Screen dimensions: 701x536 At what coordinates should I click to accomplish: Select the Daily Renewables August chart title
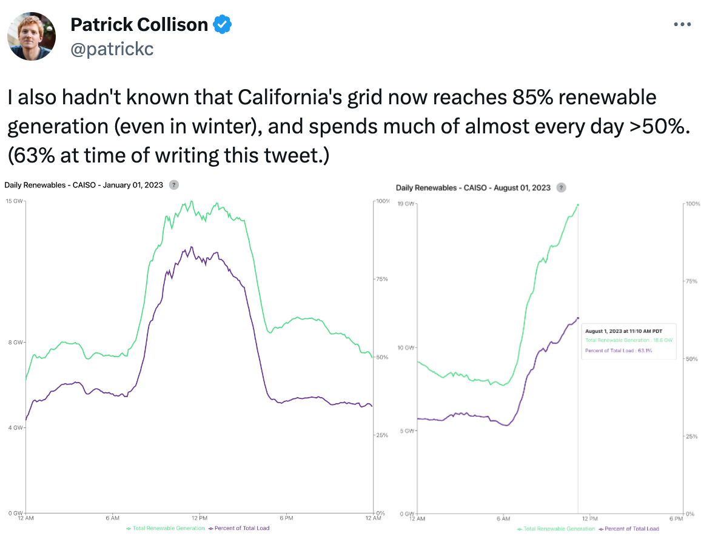[x=474, y=188]
